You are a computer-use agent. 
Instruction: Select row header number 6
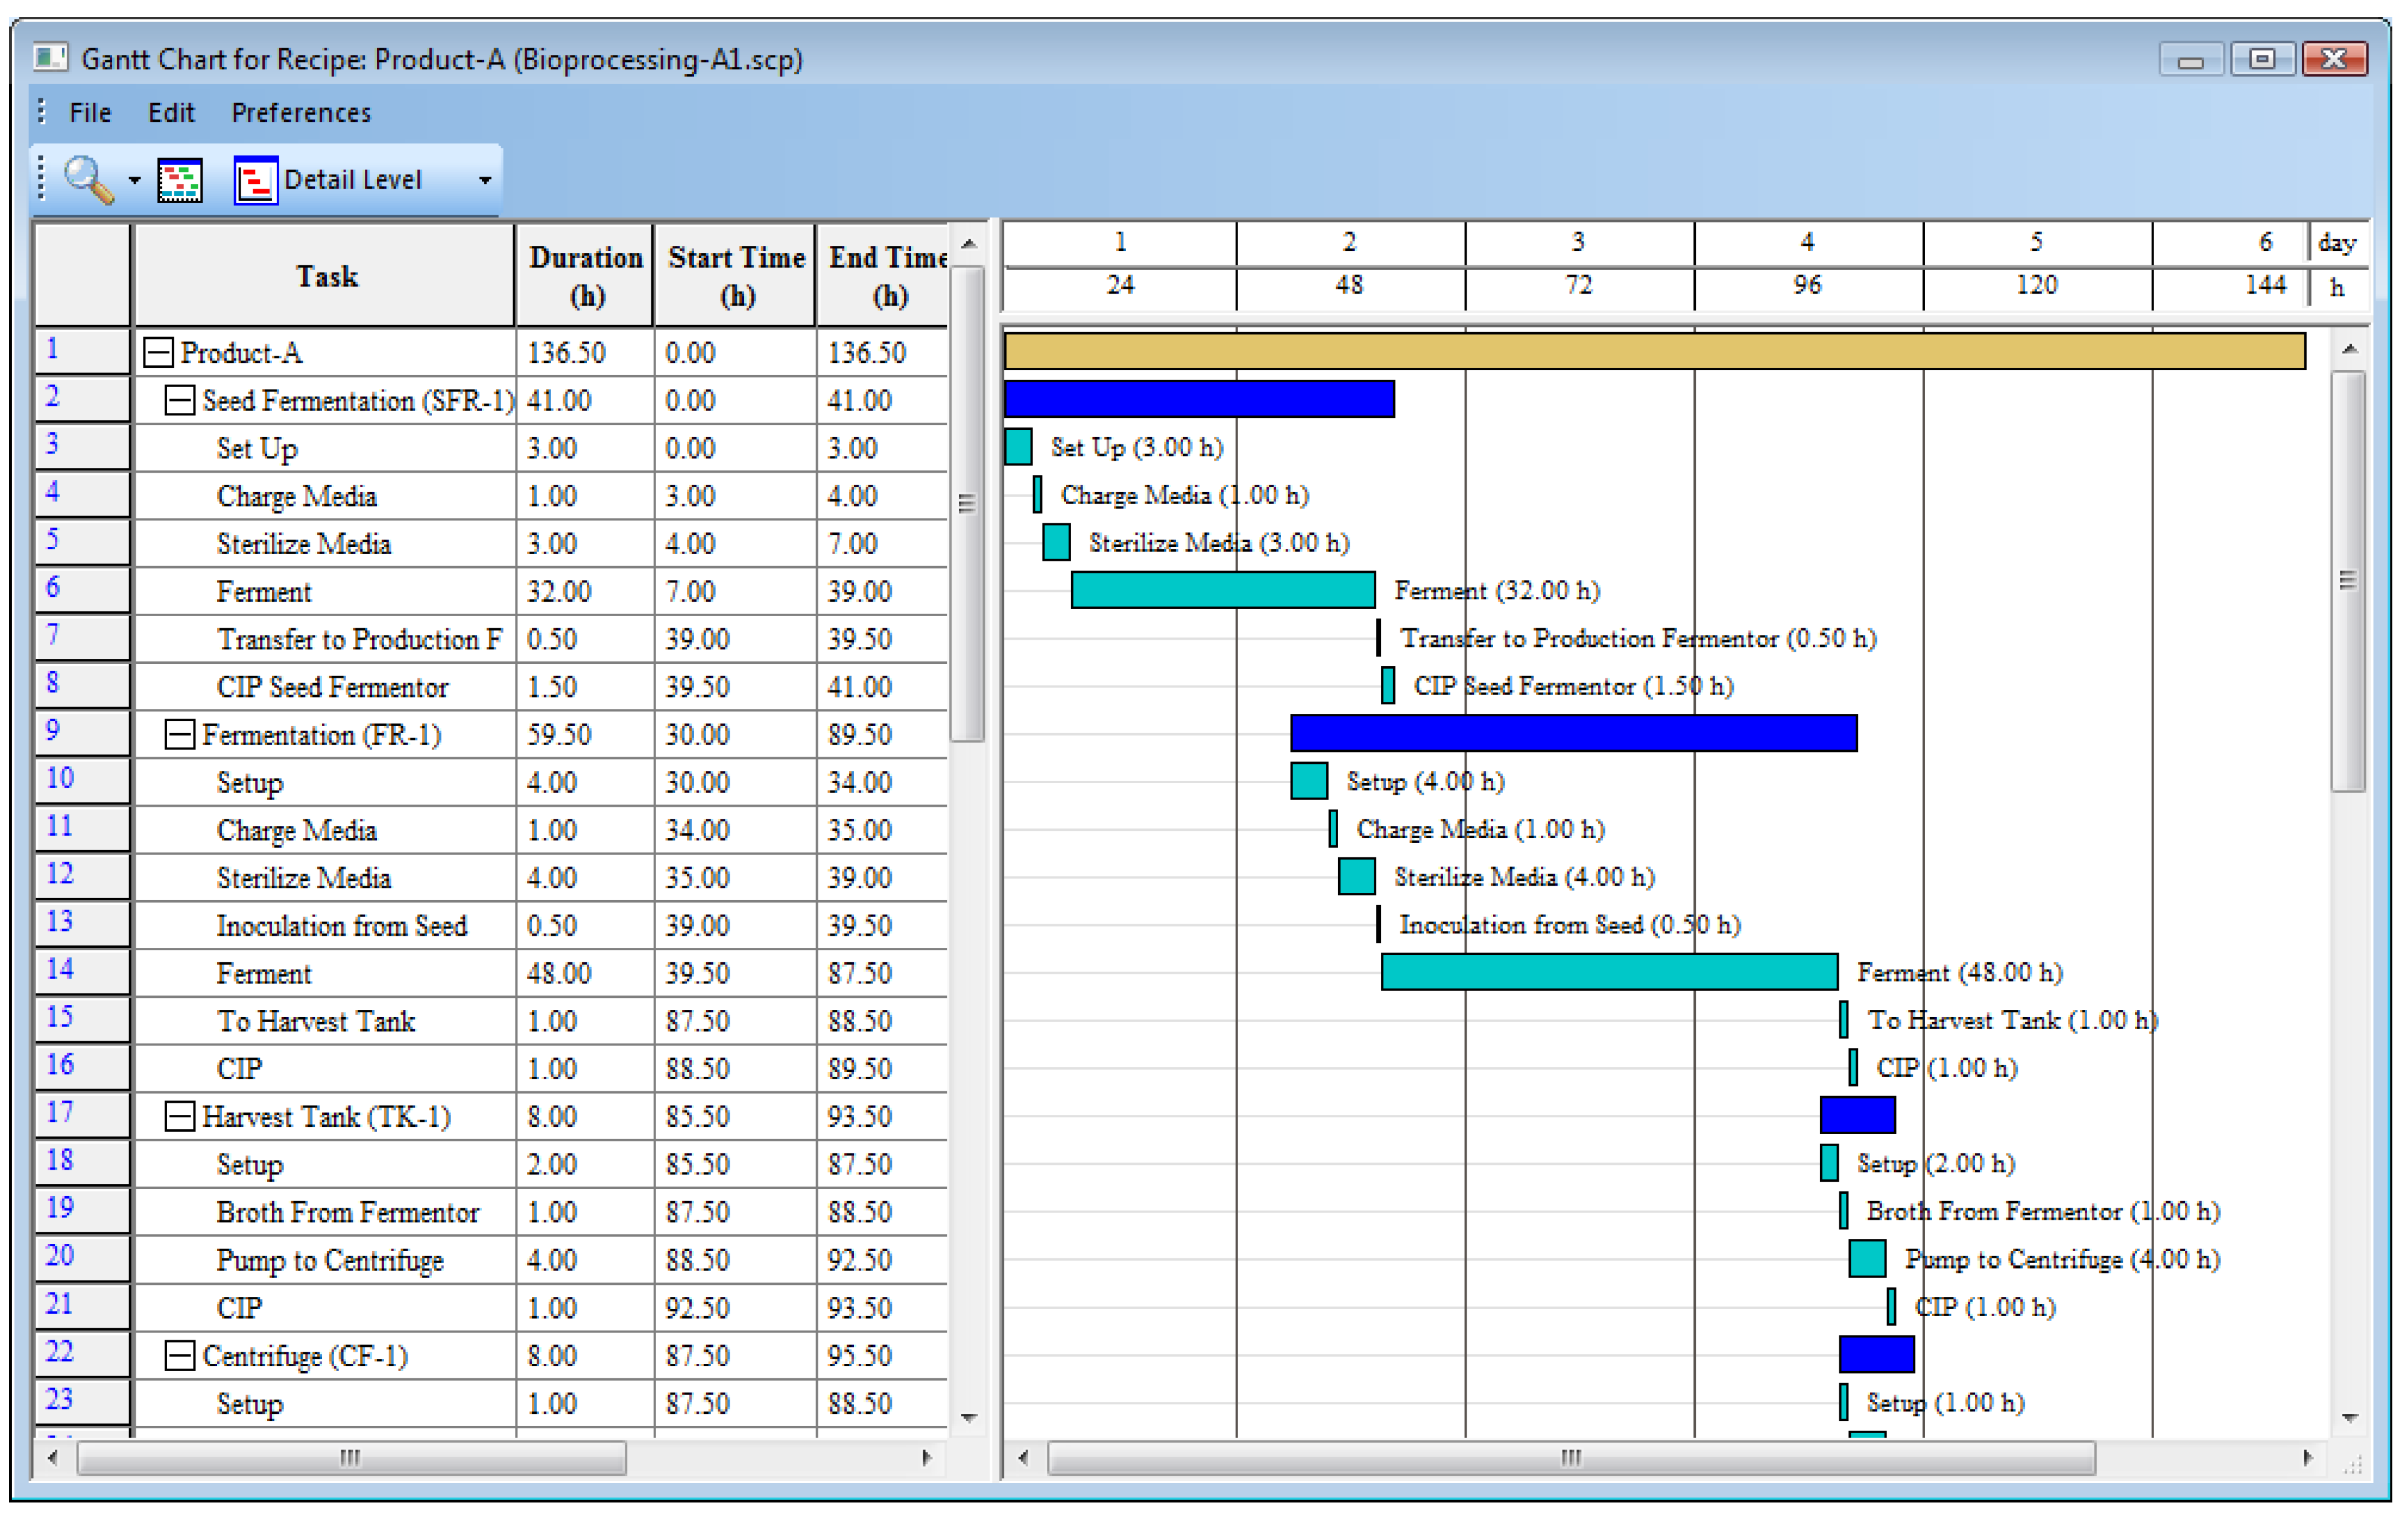tap(82, 590)
